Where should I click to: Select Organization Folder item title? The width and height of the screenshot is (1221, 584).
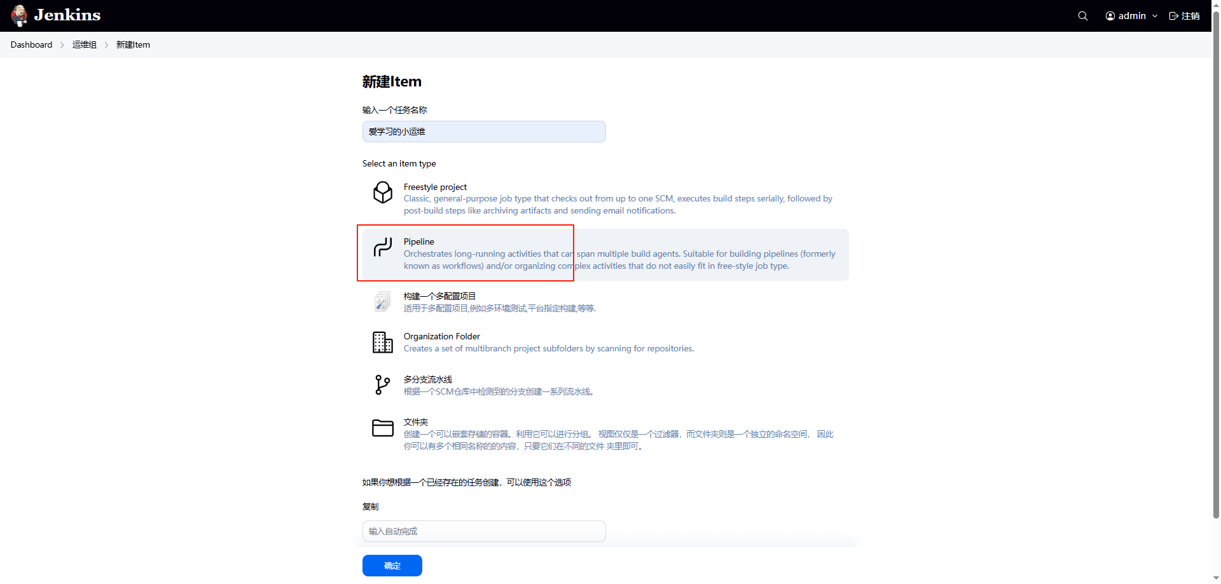pyautogui.click(x=442, y=336)
